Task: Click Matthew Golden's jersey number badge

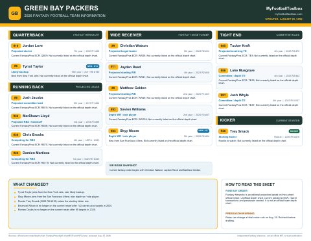Action: (113, 88)
